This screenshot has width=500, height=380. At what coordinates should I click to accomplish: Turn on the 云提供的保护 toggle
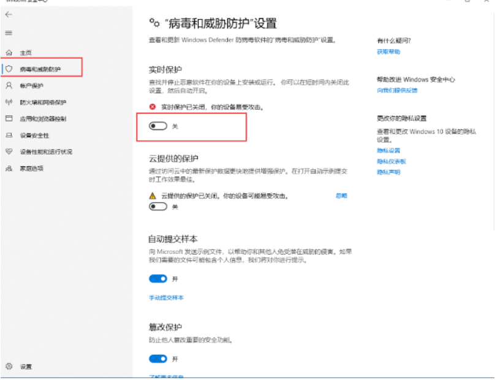[x=158, y=207]
